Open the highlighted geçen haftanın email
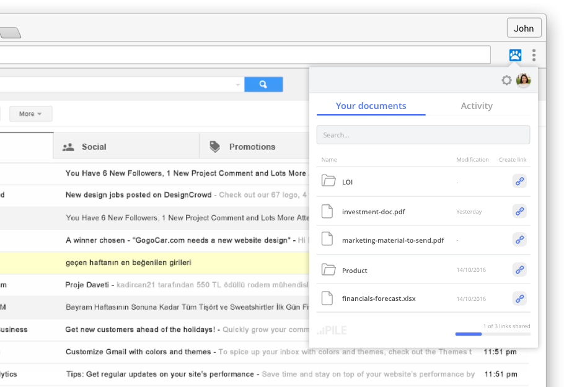Viewport: 564px width, 387px height. pos(155,263)
